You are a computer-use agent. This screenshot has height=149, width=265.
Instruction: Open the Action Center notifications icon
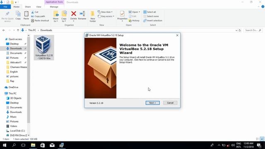pos(259,145)
